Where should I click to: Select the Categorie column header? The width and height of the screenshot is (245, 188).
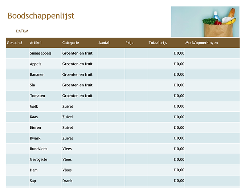[x=70, y=43]
